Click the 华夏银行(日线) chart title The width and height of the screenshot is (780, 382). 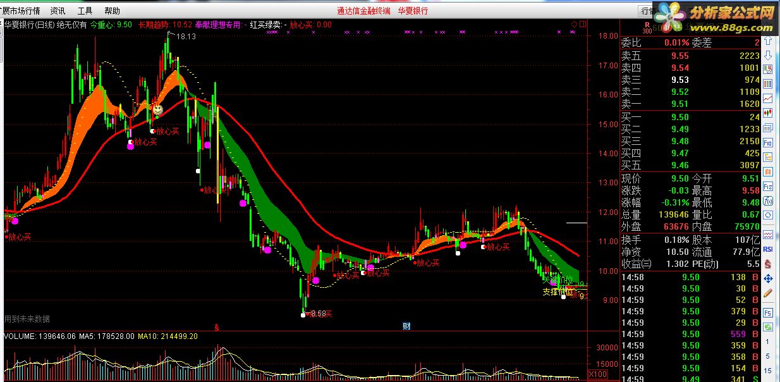29,25
